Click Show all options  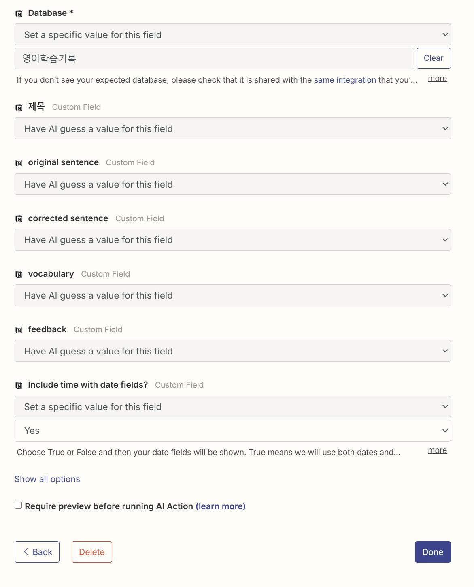click(x=47, y=479)
